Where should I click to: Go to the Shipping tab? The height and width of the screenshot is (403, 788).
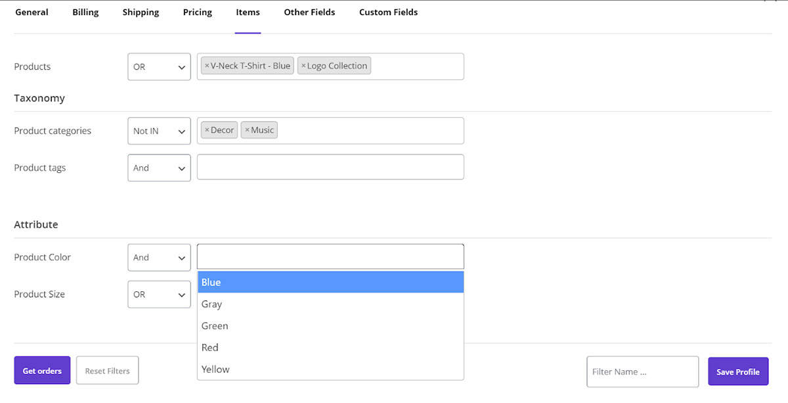(141, 12)
